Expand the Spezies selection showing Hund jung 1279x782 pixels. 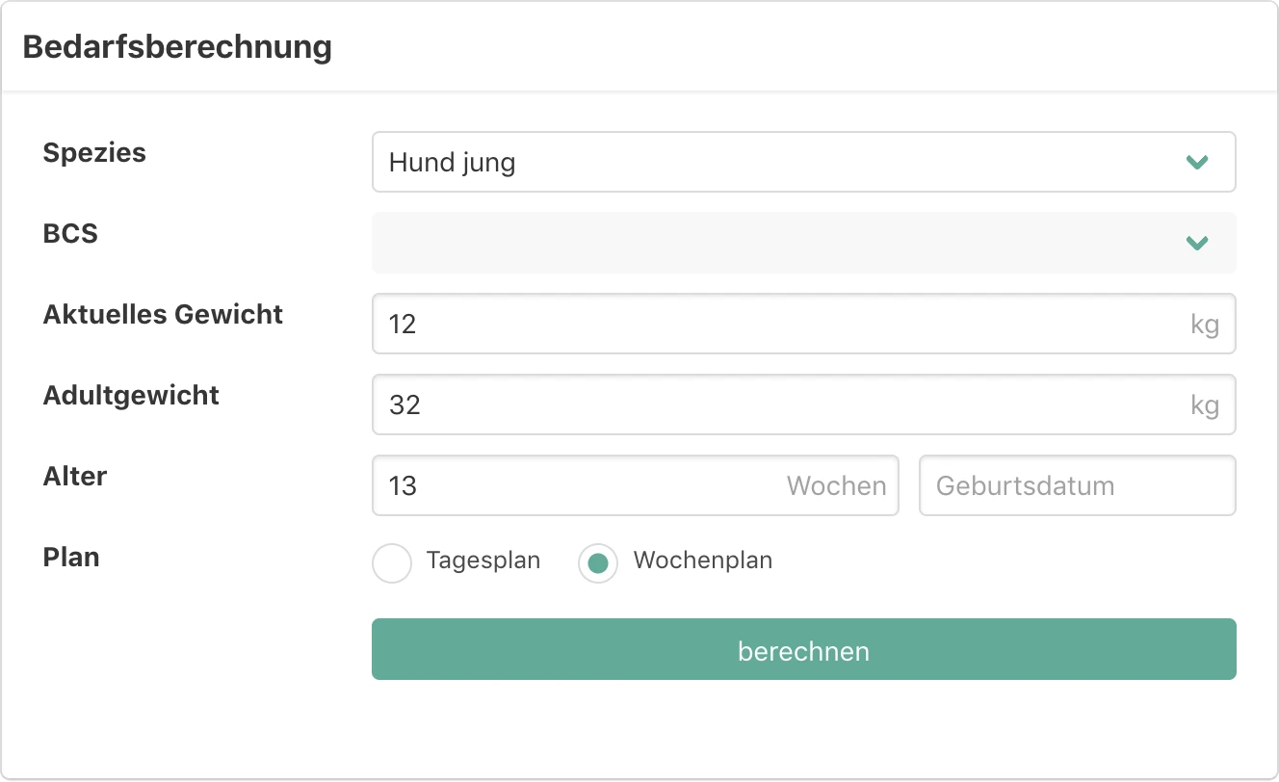click(x=804, y=162)
